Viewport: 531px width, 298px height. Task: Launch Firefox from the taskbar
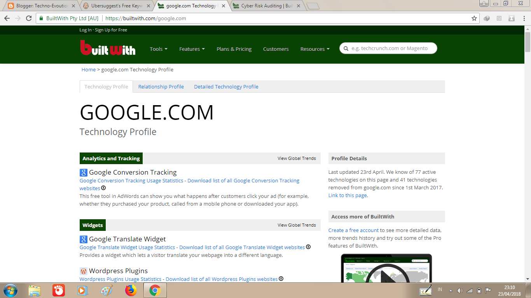(131, 290)
